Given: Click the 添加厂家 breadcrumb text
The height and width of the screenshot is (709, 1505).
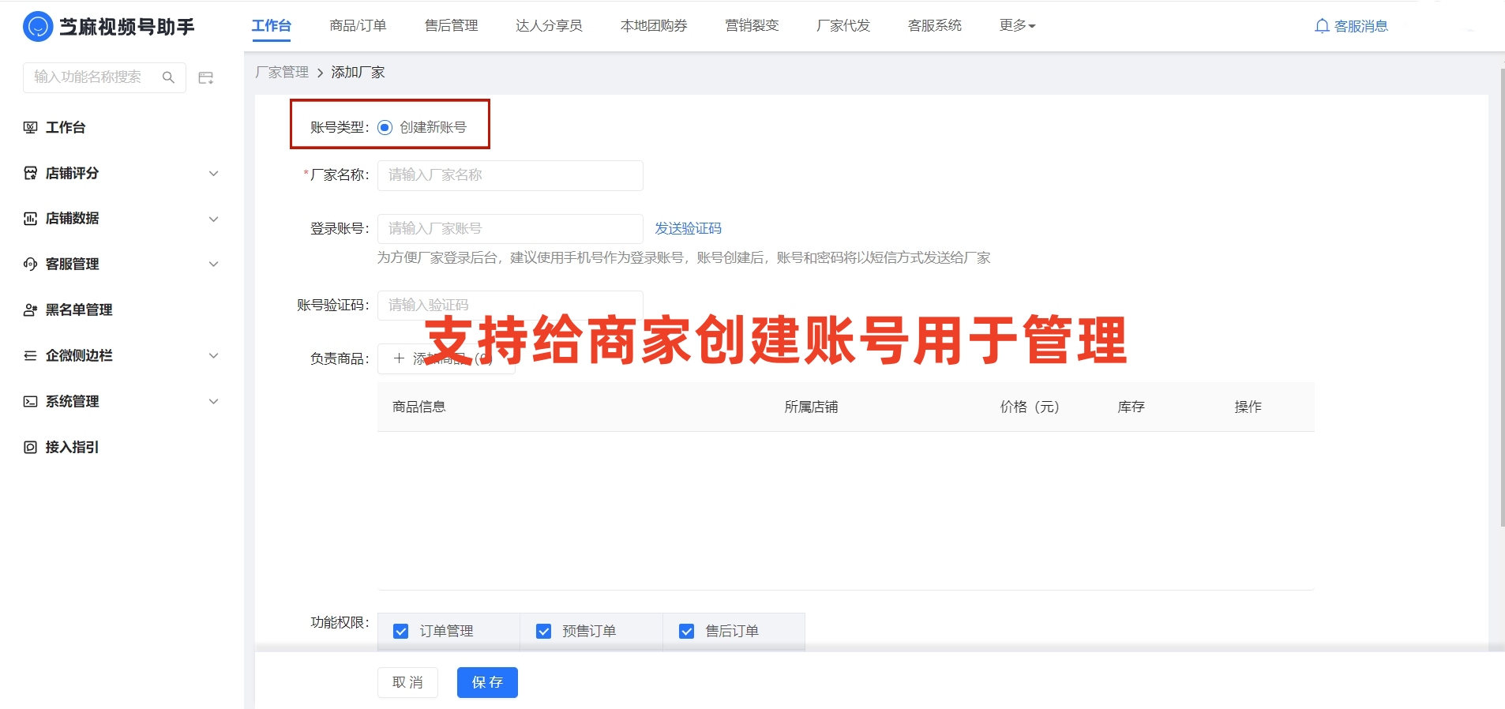Looking at the screenshot, I should (358, 72).
